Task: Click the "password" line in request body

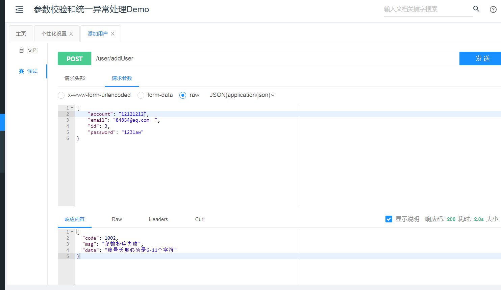Action: click(116, 132)
